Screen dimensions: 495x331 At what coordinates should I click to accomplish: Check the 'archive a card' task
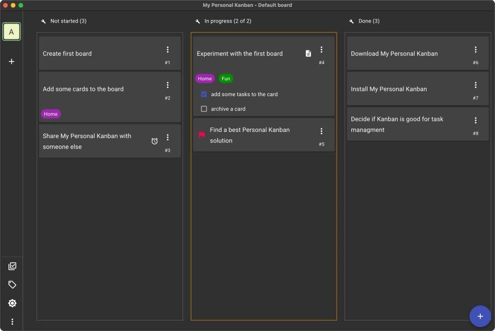coord(204,109)
